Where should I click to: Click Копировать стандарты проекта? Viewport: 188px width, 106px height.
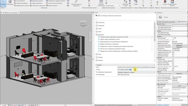pos(56,1)
